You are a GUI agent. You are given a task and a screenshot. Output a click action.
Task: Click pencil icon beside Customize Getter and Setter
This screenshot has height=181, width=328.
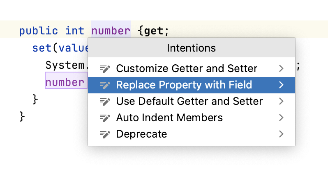tap(106, 68)
